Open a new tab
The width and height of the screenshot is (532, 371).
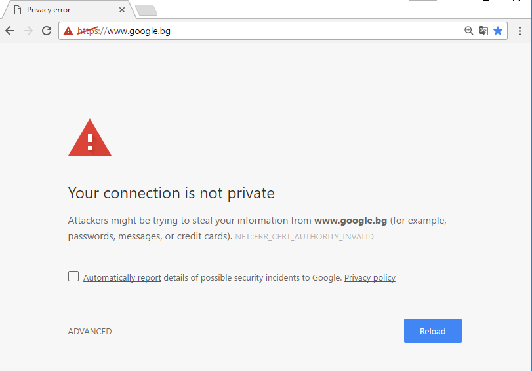click(x=146, y=10)
